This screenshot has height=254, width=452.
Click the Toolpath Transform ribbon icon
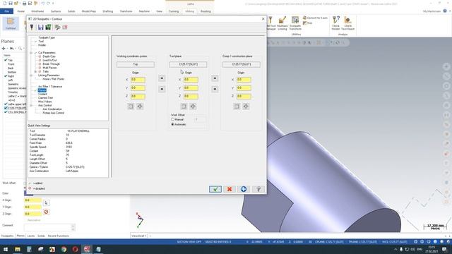click(295, 23)
